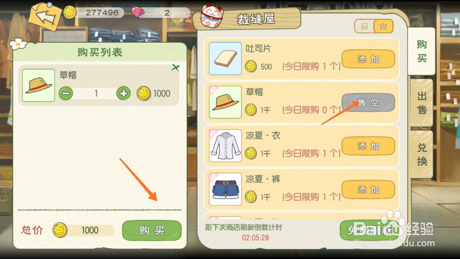Tap the grey 售空 button for 草帽

368,102
